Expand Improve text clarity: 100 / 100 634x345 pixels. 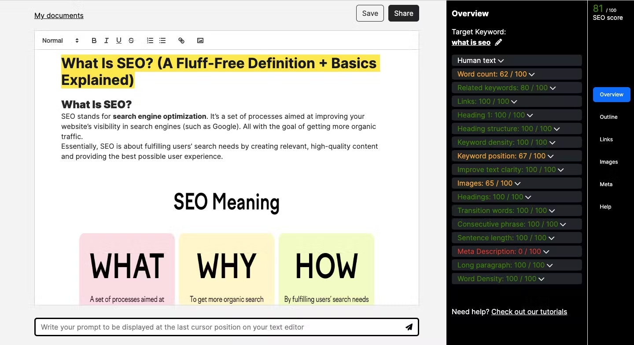[517, 169]
